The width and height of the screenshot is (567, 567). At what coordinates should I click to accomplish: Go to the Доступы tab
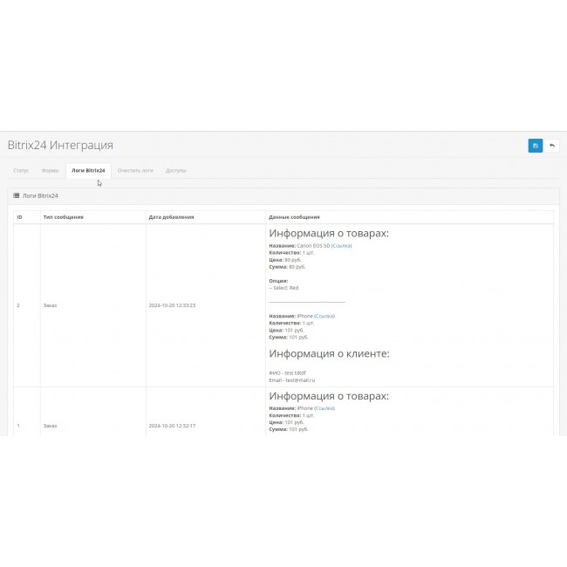(x=175, y=170)
